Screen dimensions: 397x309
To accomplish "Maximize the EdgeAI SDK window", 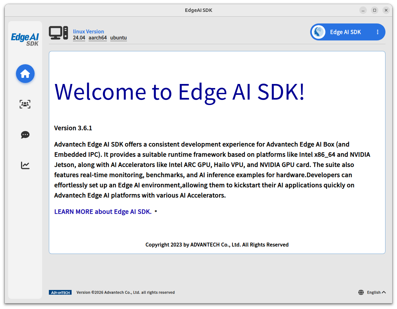I will pyautogui.click(x=375, y=10).
